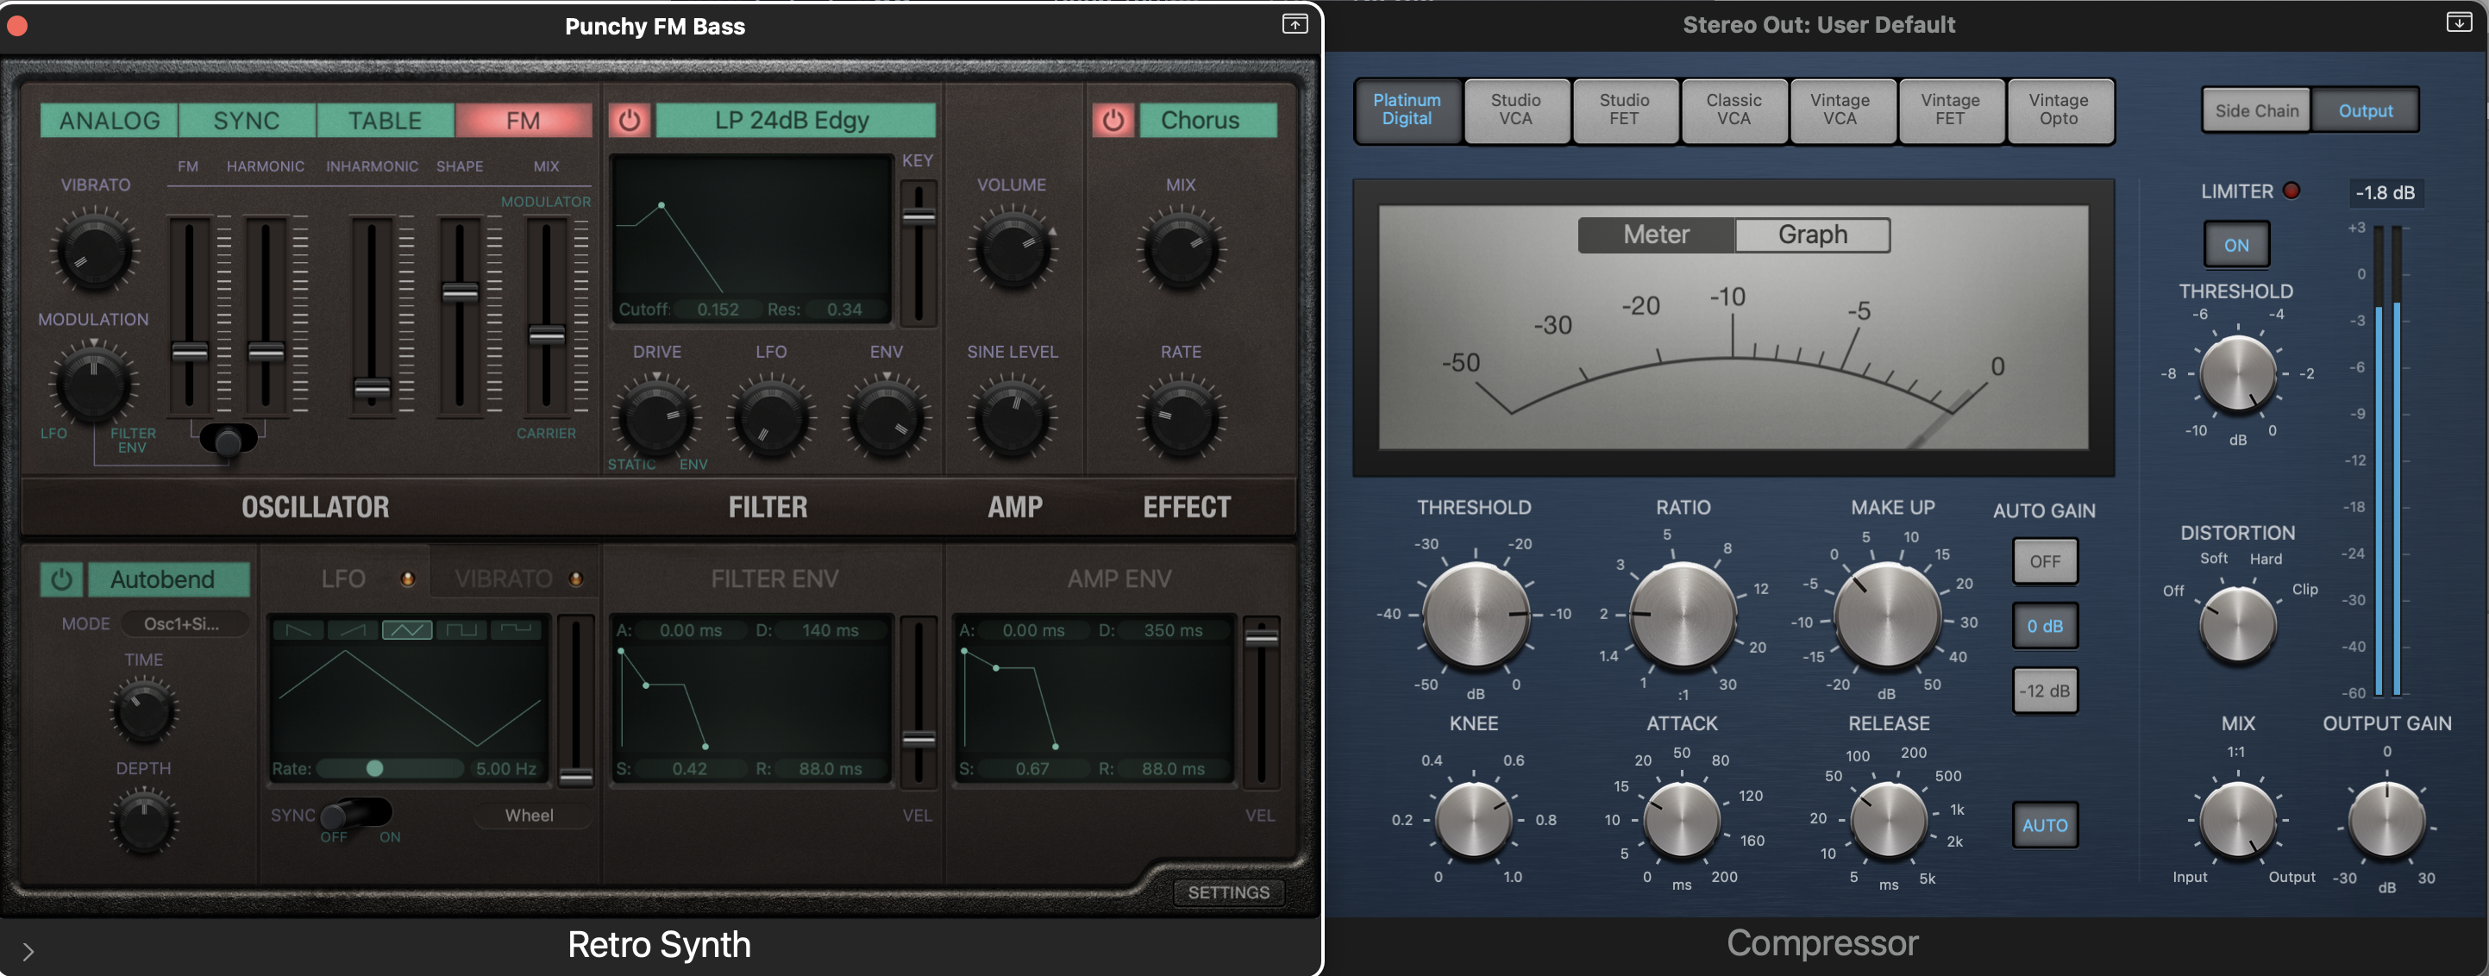Click the SETTINGS button
2489x976 pixels.
pos(1228,892)
